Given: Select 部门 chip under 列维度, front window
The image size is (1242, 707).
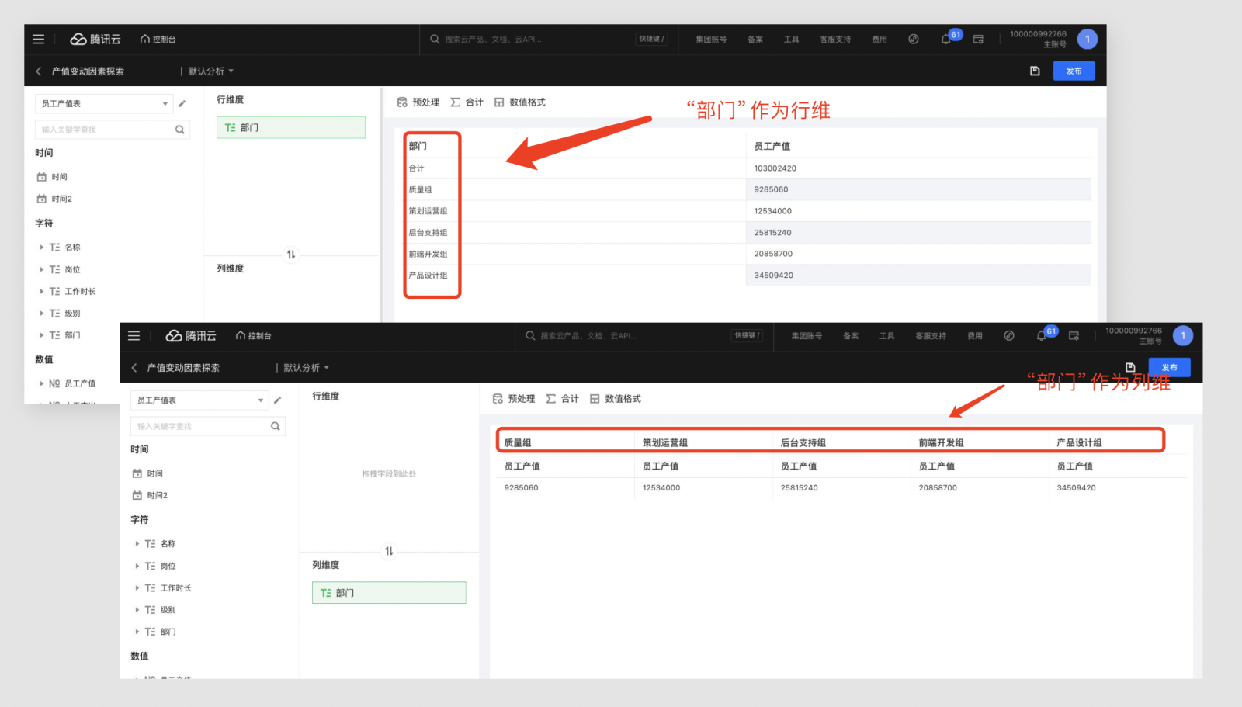Looking at the screenshot, I should pyautogui.click(x=389, y=593).
